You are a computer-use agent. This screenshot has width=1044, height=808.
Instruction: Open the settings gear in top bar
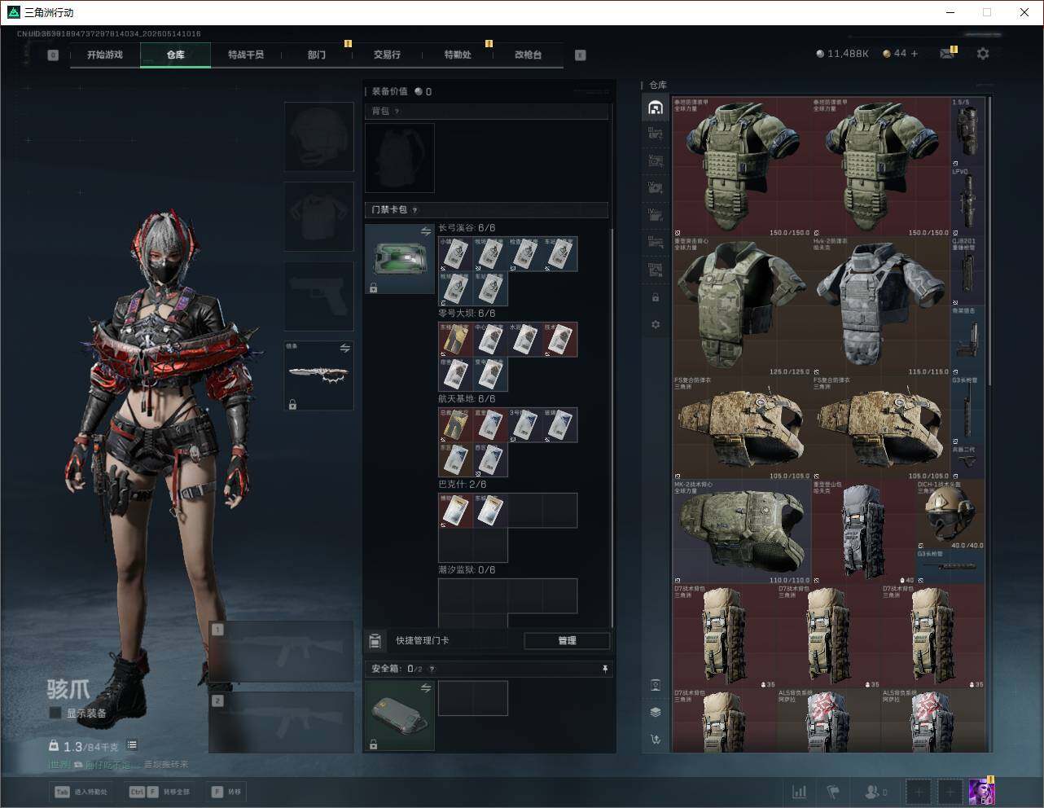click(x=983, y=54)
